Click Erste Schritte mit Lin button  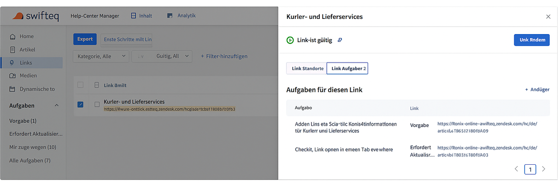128,40
